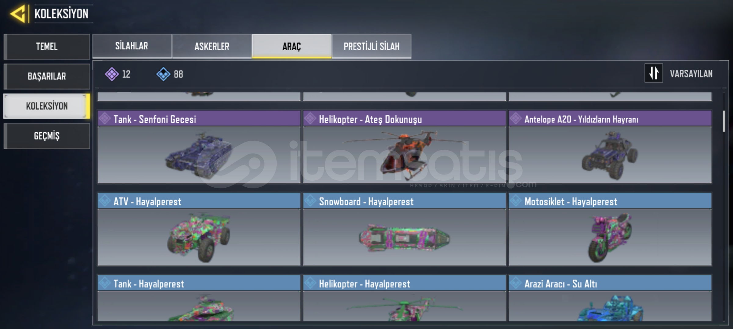
Task: Go back using the yellow arrow icon
Action: [x=18, y=14]
